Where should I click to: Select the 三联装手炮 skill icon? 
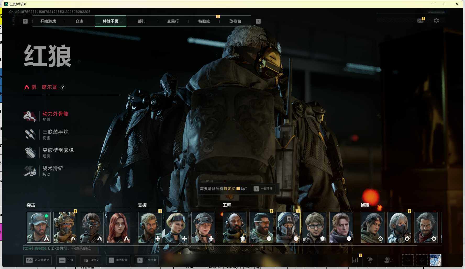coord(30,134)
